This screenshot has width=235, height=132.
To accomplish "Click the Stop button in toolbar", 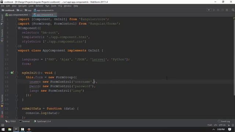I will [227, 10].
